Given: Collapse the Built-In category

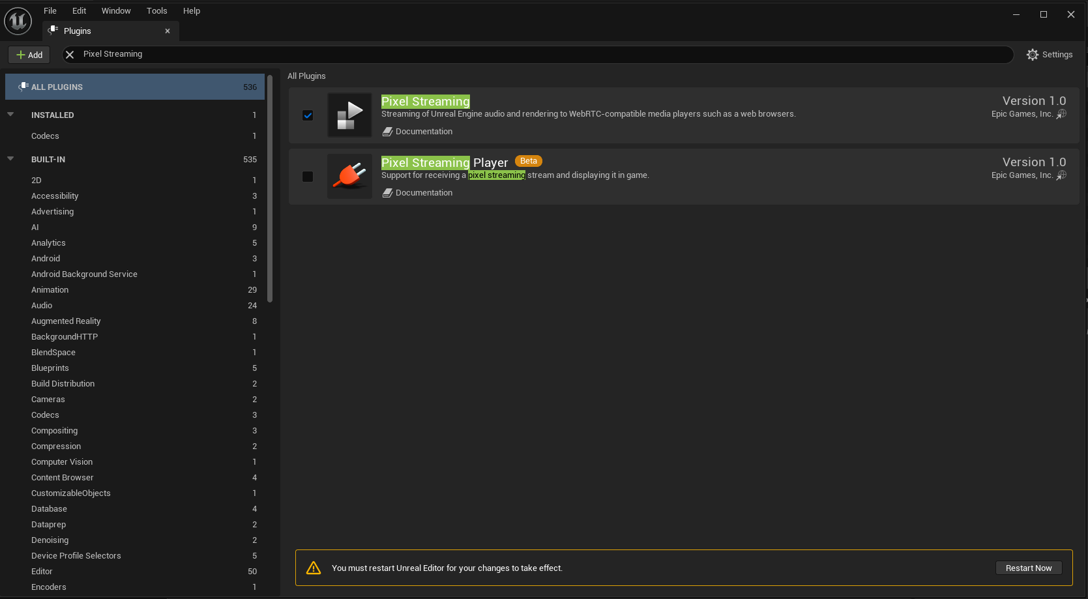Looking at the screenshot, I should tap(10, 159).
